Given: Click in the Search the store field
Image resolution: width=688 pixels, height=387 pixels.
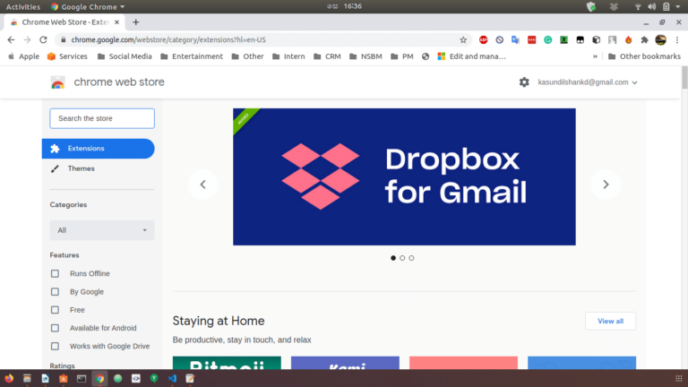Looking at the screenshot, I should 102,118.
